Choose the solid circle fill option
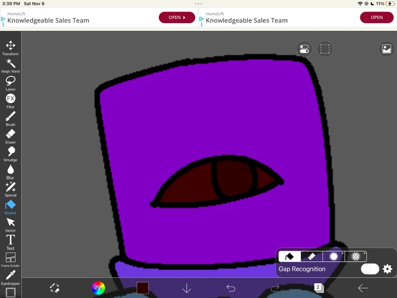The height and width of the screenshot is (298, 397). [334, 256]
